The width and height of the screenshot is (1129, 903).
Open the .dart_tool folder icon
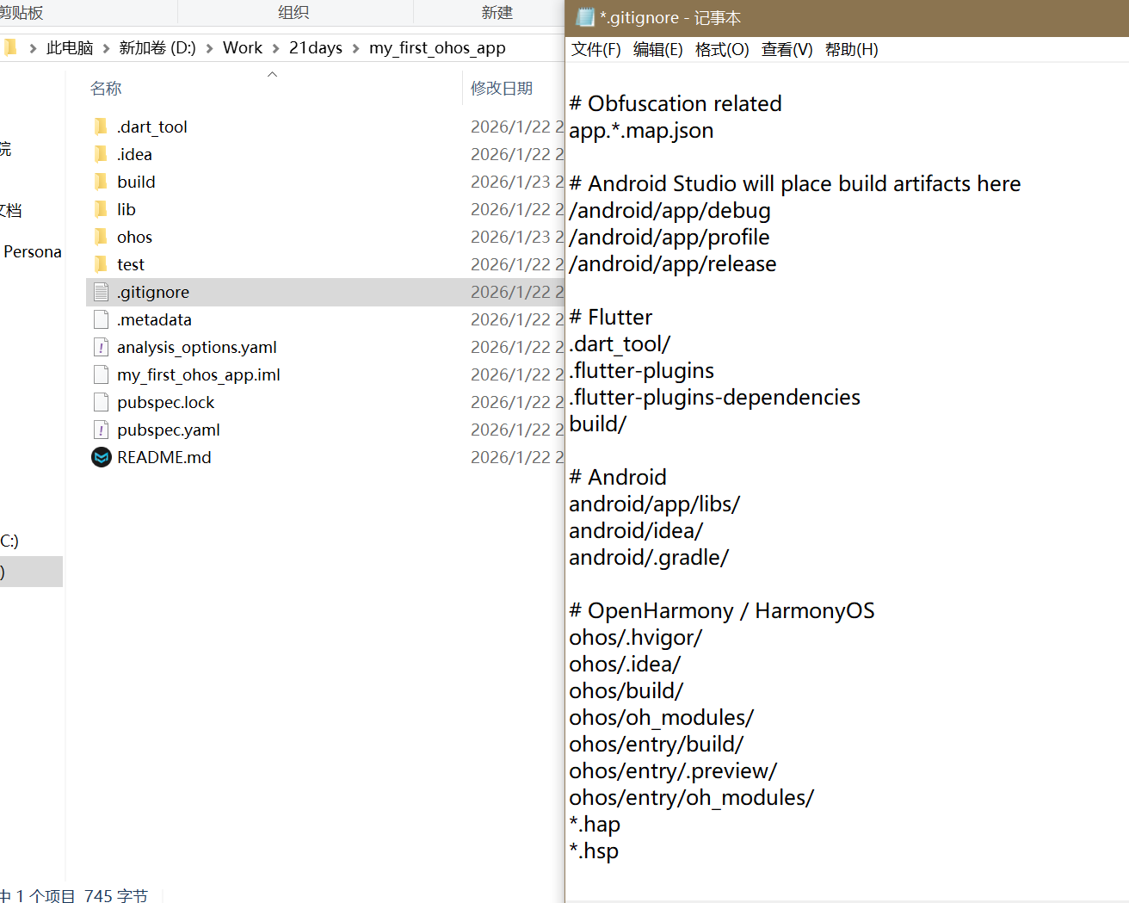(101, 127)
